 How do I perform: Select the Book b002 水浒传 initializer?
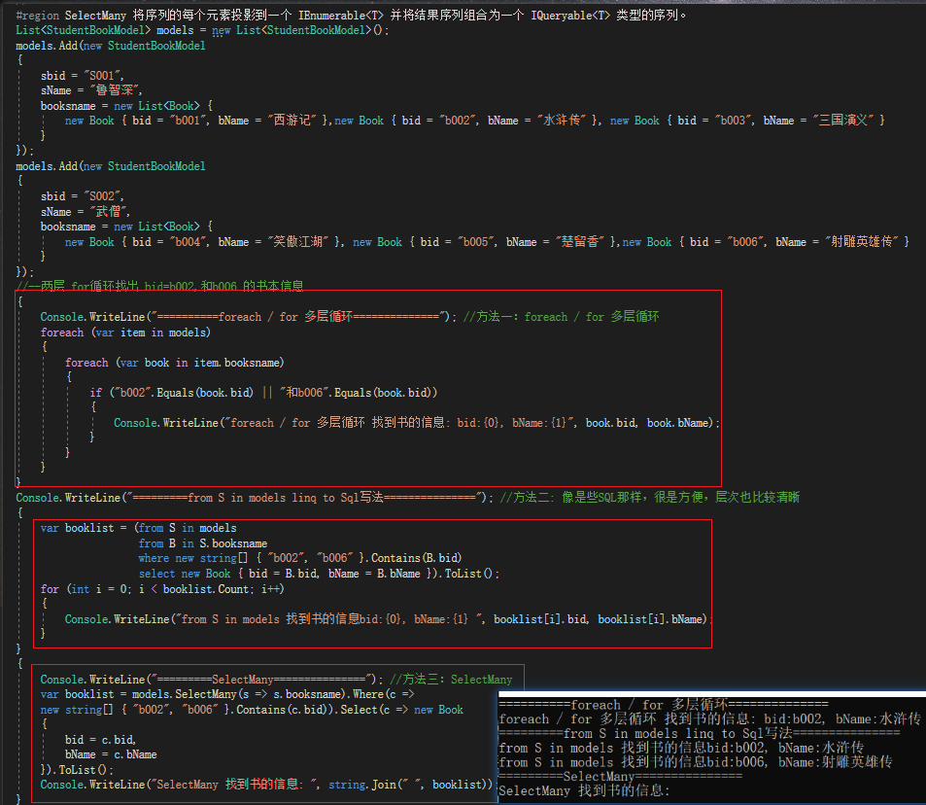pos(464,121)
